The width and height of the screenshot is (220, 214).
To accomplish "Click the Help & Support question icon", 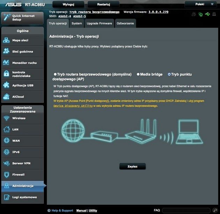I will [x=49, y=211].
